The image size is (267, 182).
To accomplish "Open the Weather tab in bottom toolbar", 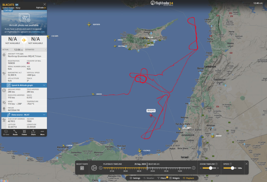I will (149, 178).
